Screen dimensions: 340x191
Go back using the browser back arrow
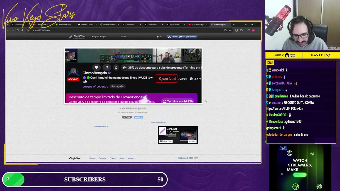tap(8, 30)
